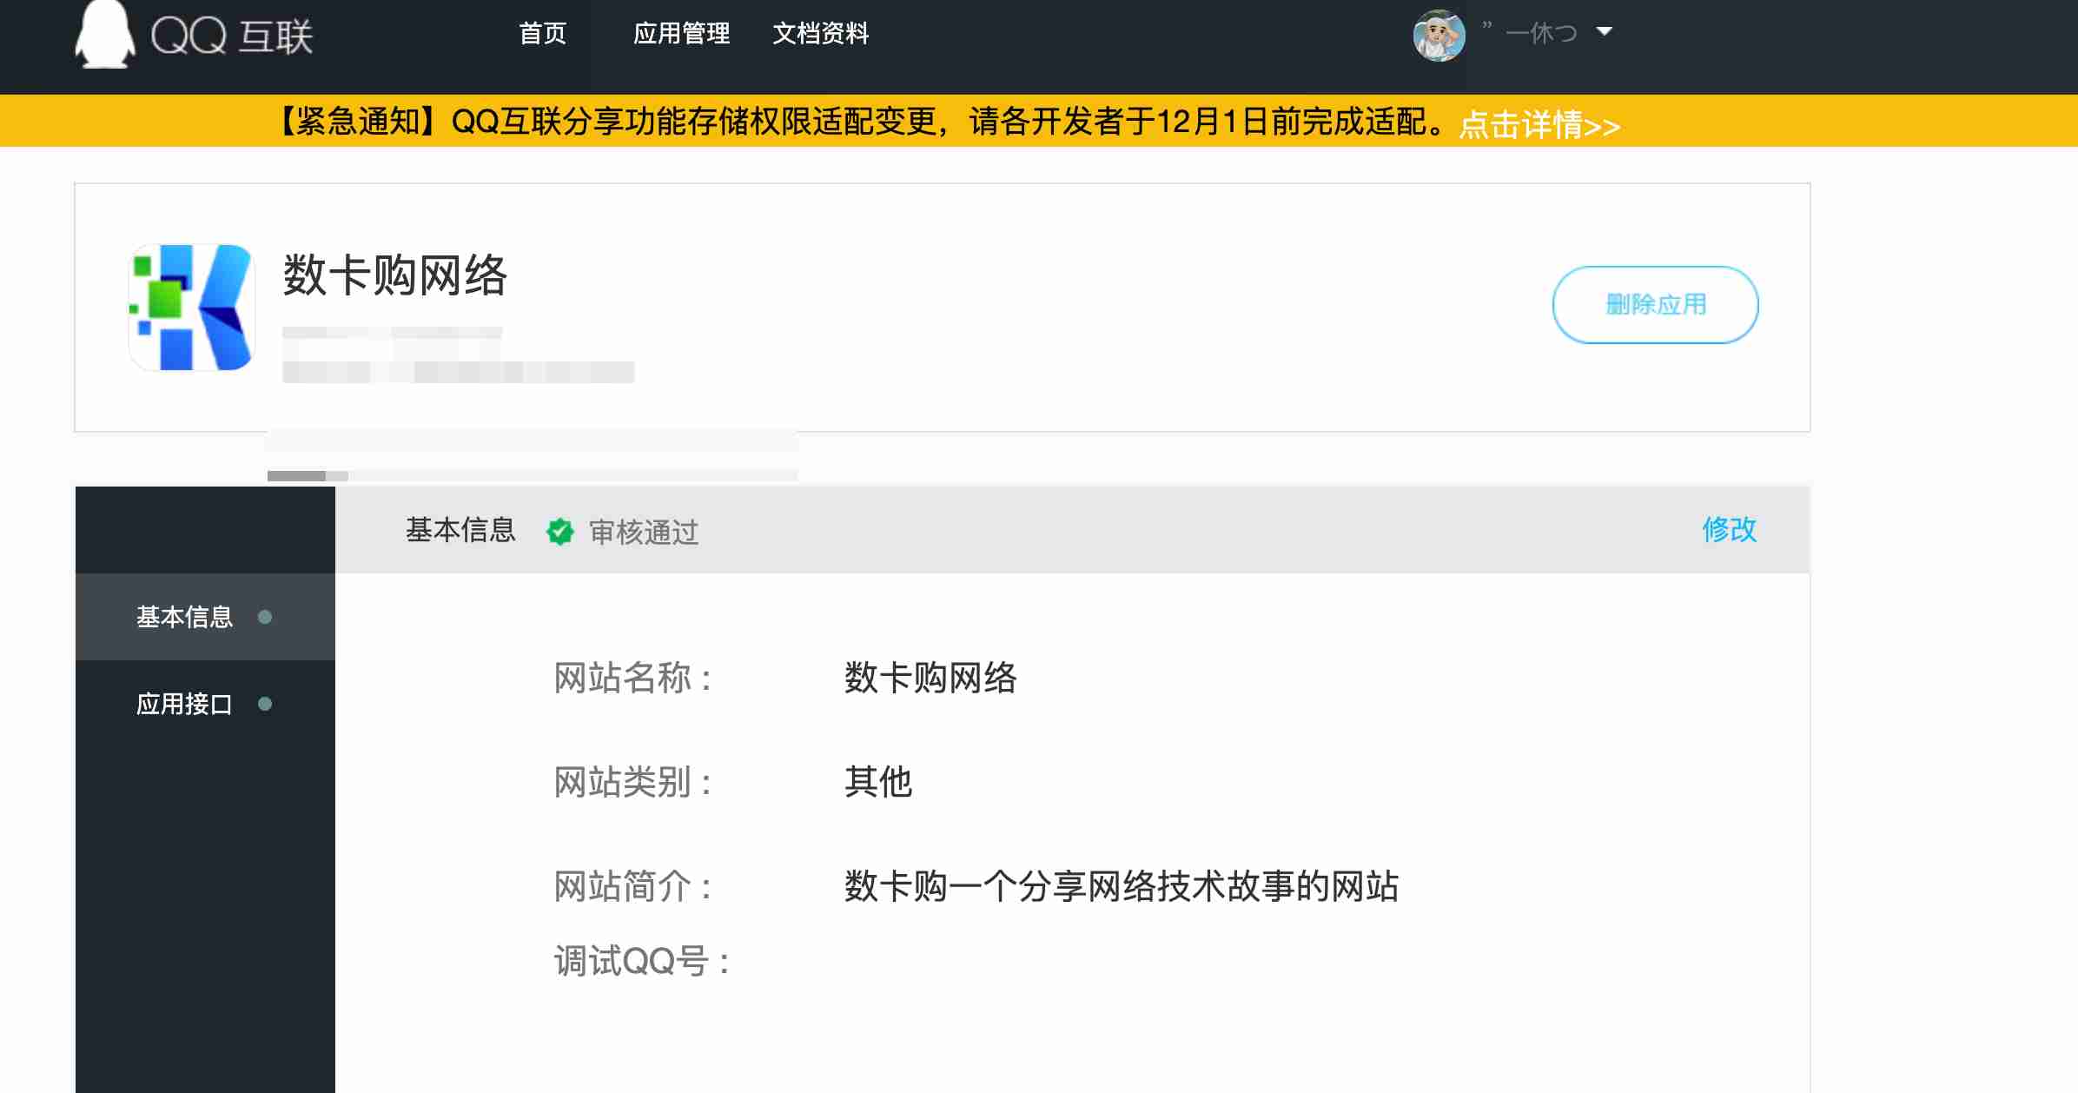Click the dot beside sidebar 应用接口

tap(265, 704)
